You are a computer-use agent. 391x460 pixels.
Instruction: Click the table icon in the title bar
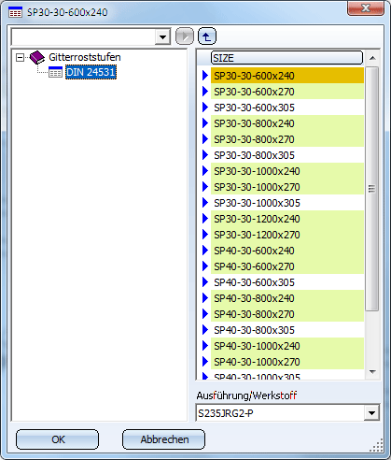pyautogui.click(x=15, y=12)
